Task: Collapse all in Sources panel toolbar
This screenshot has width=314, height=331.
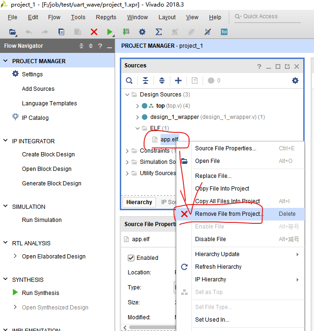Action: click(146, 81)
